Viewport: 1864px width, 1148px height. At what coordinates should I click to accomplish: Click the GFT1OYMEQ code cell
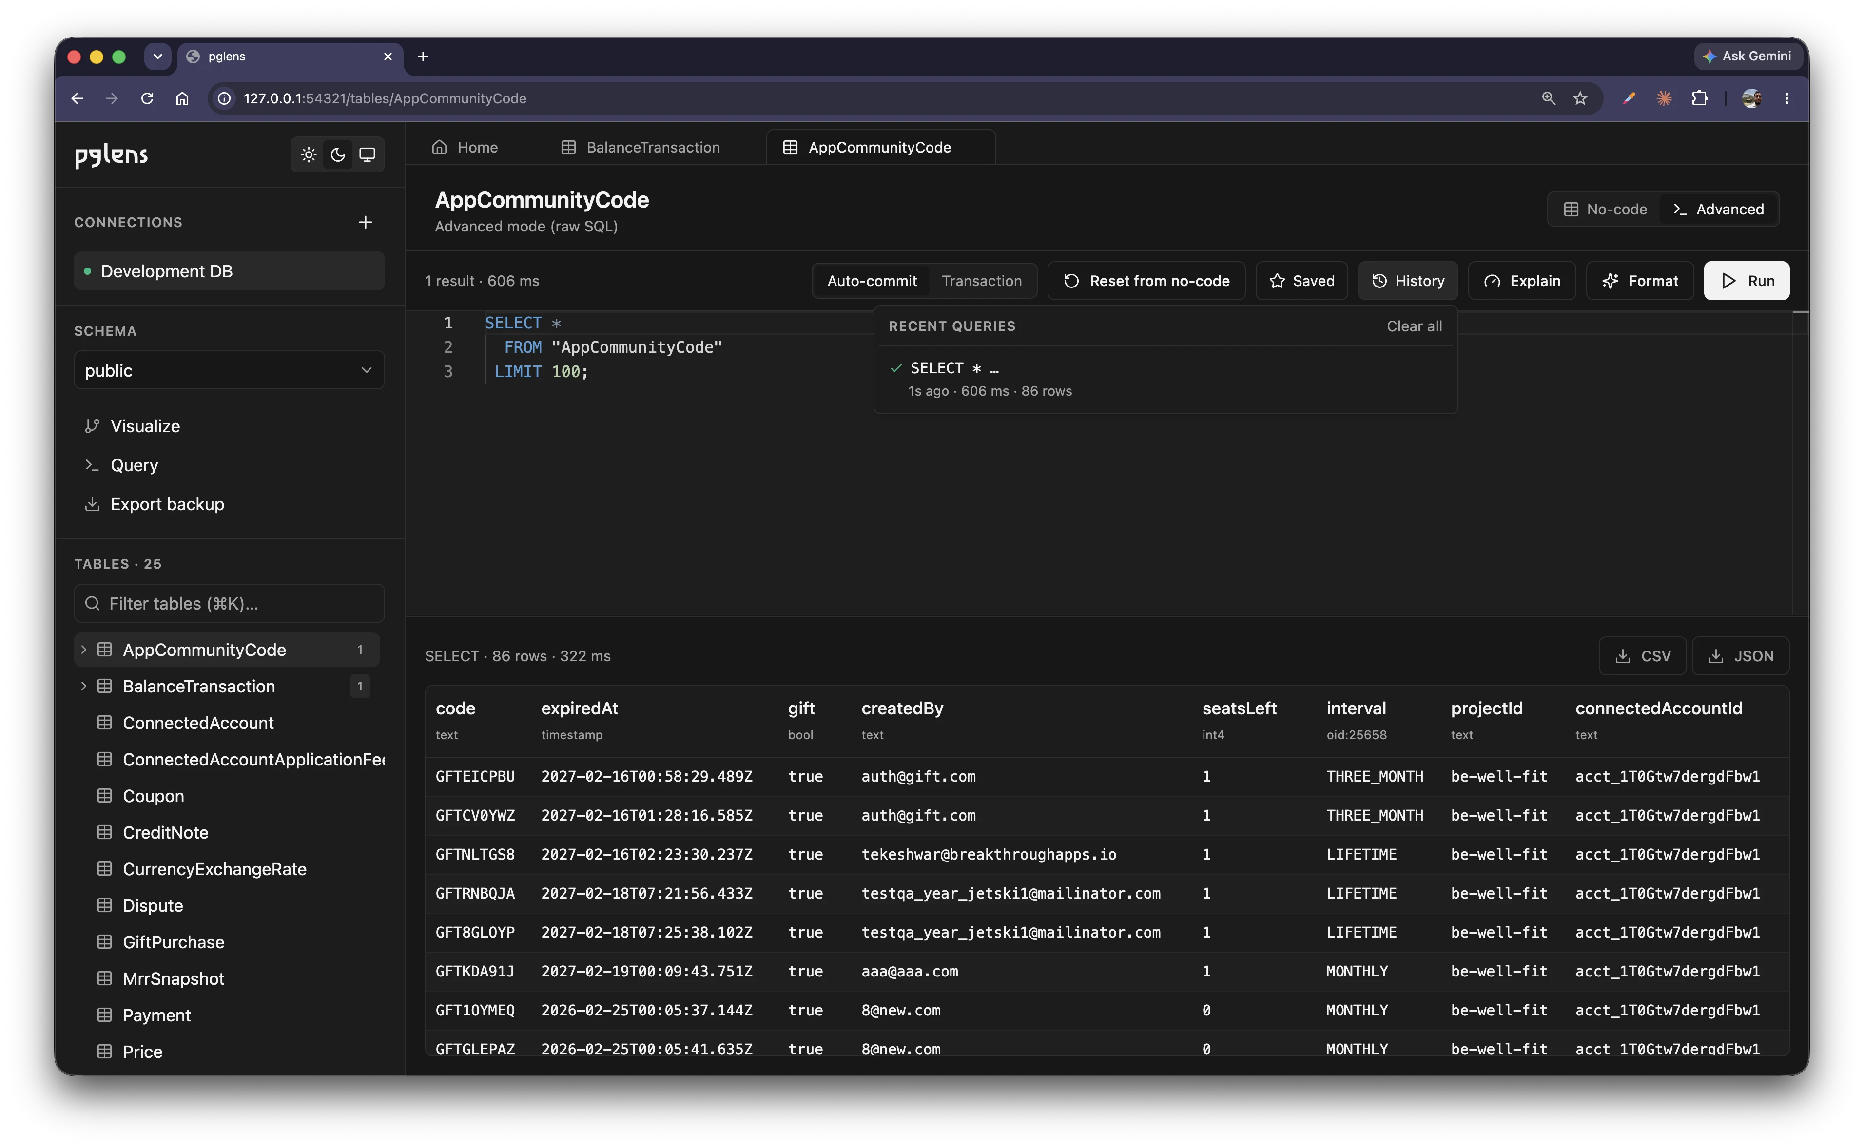475,1010
